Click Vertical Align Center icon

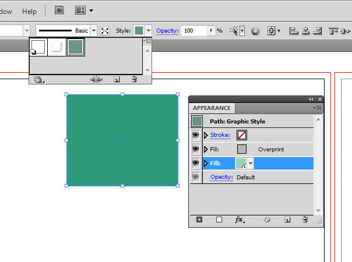point(345,31)
